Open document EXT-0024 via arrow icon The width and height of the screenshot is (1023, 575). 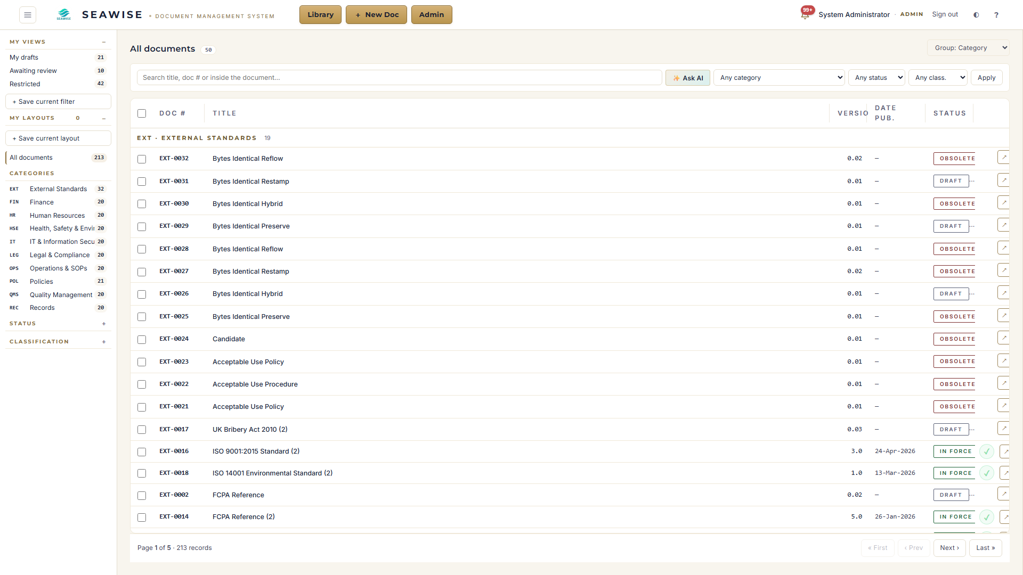click(x=1004, y=338)
